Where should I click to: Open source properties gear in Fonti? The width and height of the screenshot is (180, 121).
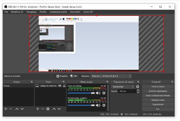48,109
